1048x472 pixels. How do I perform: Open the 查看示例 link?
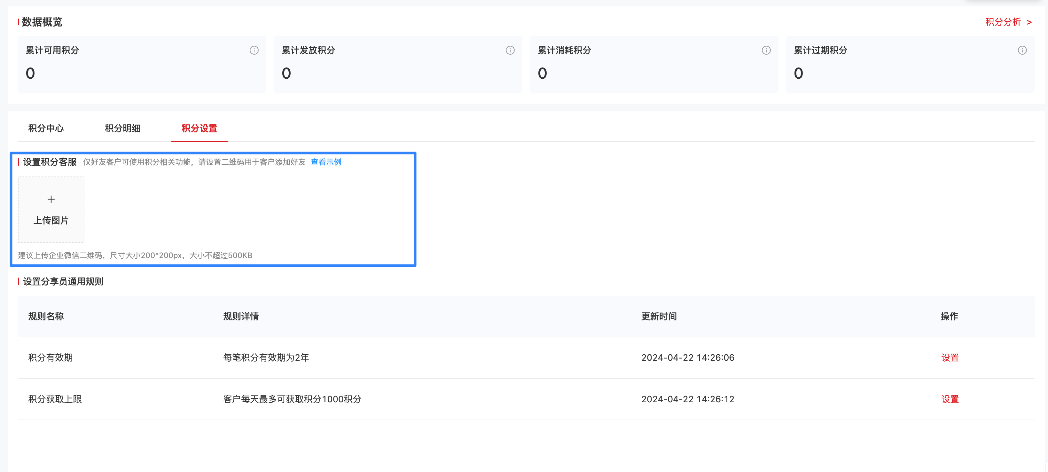326,162
